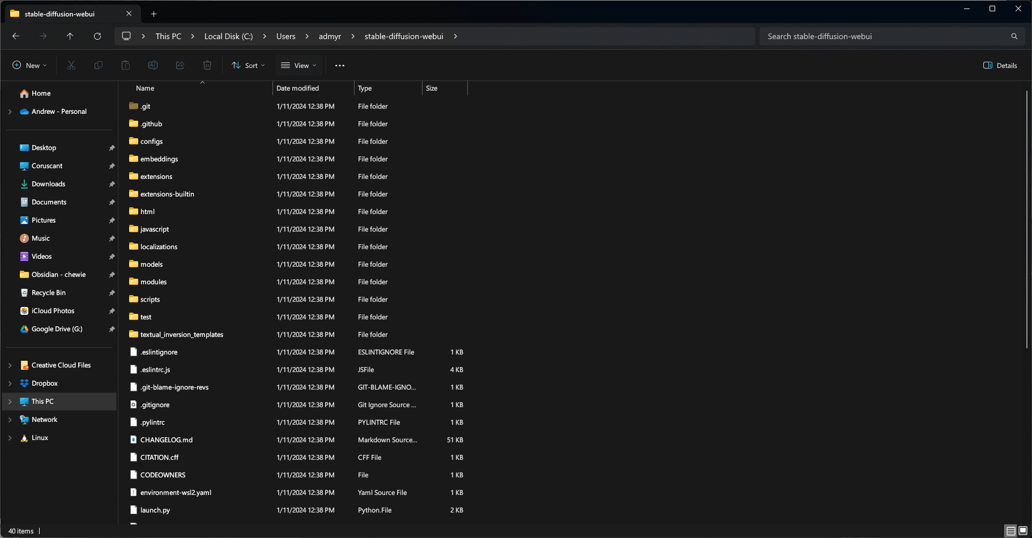Expand the Linux tree node
This screenshot has width=1032, height=538.
coord(10,438)
